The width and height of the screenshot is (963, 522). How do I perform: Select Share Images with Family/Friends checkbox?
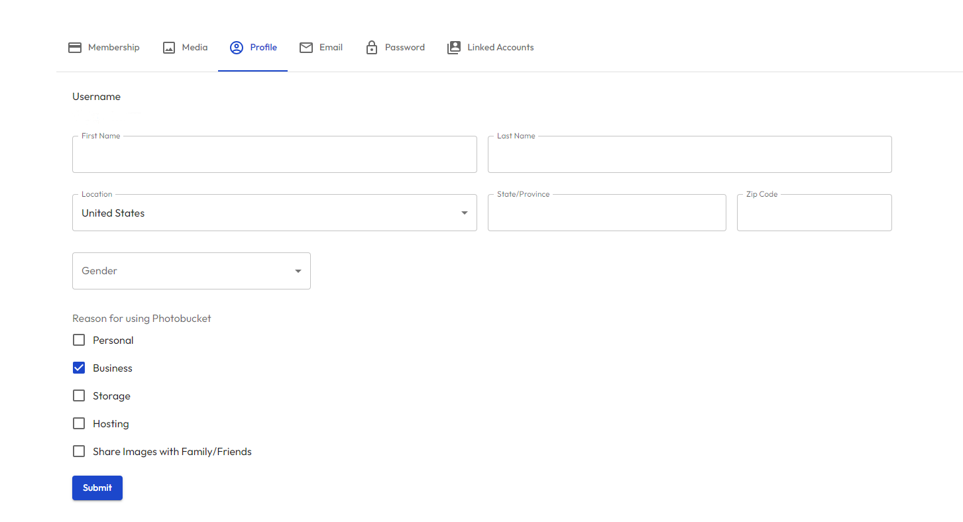point(79,452)
